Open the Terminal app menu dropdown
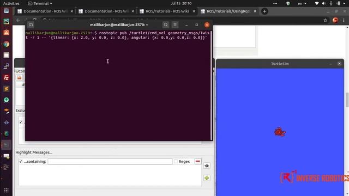The width and height of the screenshot is (349, 196). tap(40, 3)
